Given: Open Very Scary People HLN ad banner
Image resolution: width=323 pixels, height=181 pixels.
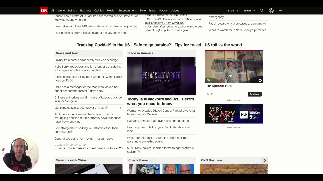Looking at the screenshot, I should click(234, 114).
